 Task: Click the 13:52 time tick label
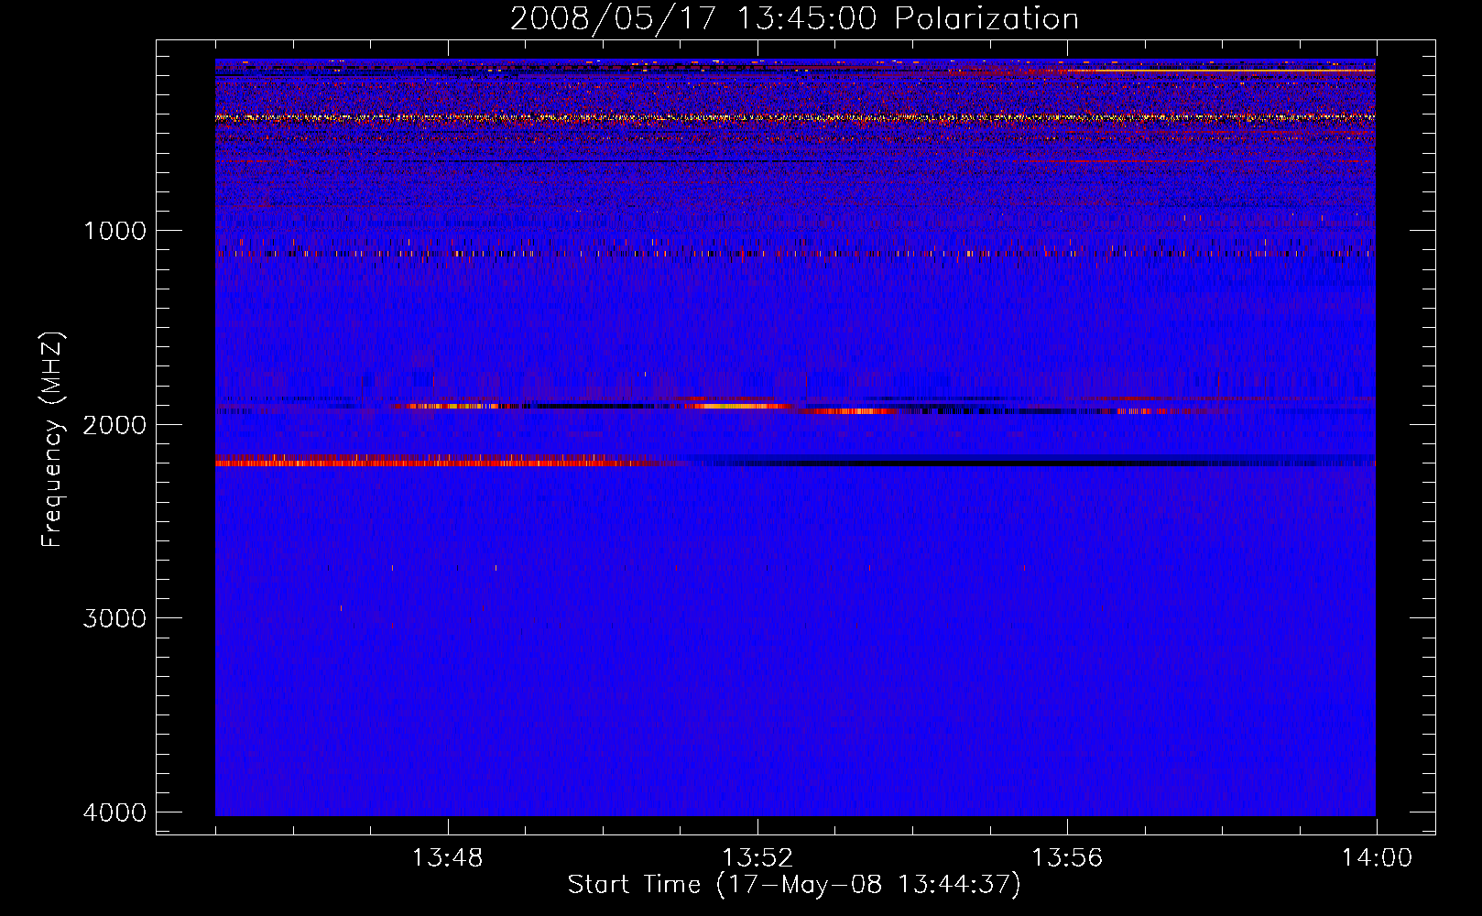point(757,858)
